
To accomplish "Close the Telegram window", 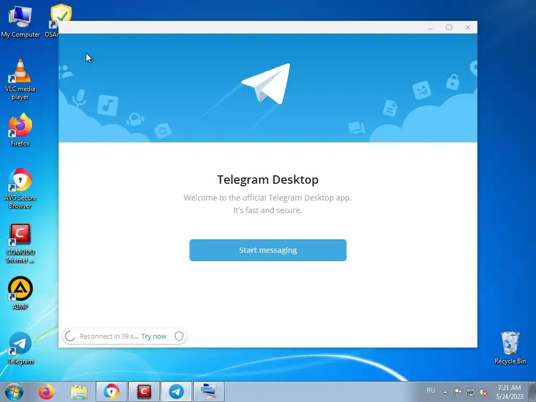I will (x=468, y=27).
